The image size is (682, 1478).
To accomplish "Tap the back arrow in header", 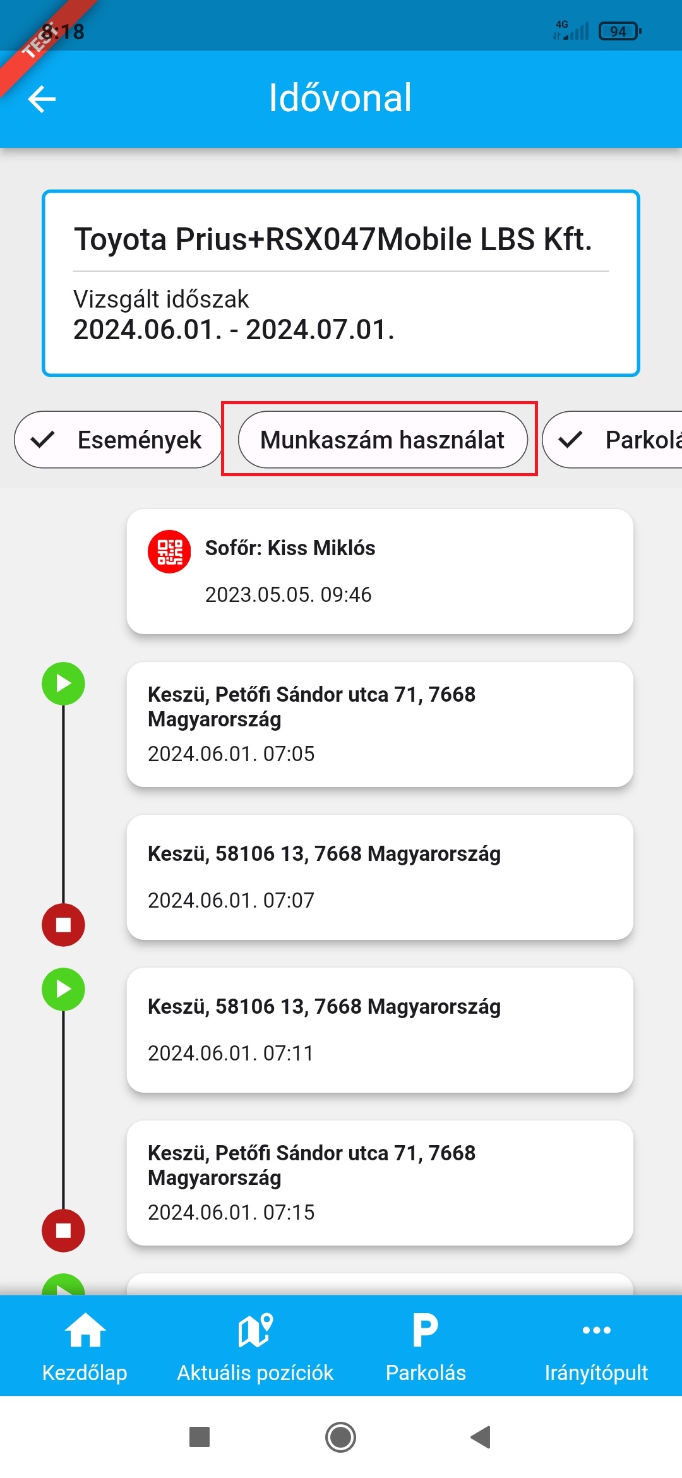I will [42, 99].
